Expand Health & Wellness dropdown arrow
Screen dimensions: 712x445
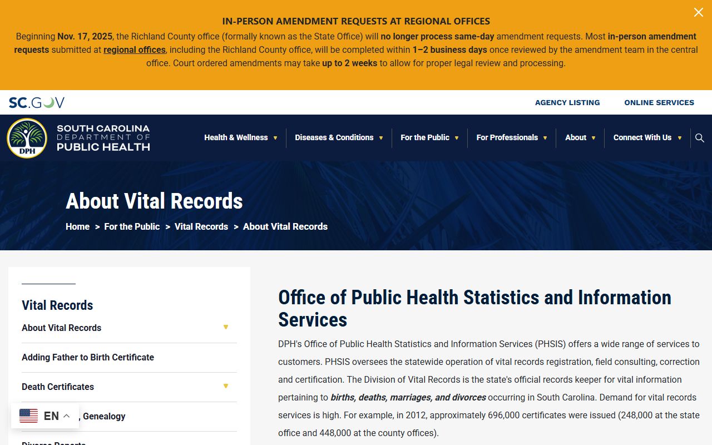click(275, 138)
